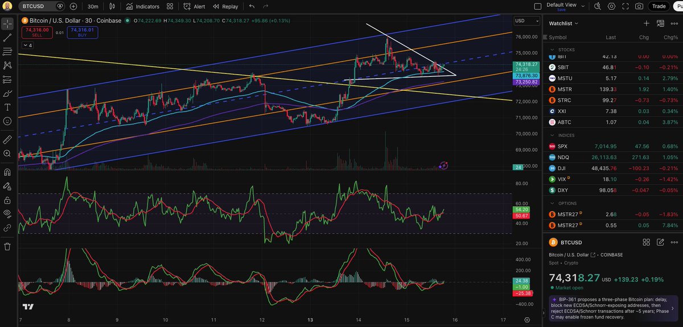Image resolution: width=683 pixels, height=327 pixels.
Task: Select the trend line drawing tool
Action: (x=7, y=38)
